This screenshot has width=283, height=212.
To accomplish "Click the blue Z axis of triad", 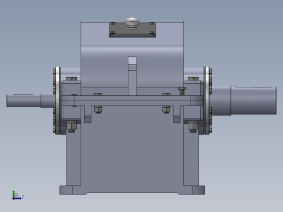I will point(18,198).
